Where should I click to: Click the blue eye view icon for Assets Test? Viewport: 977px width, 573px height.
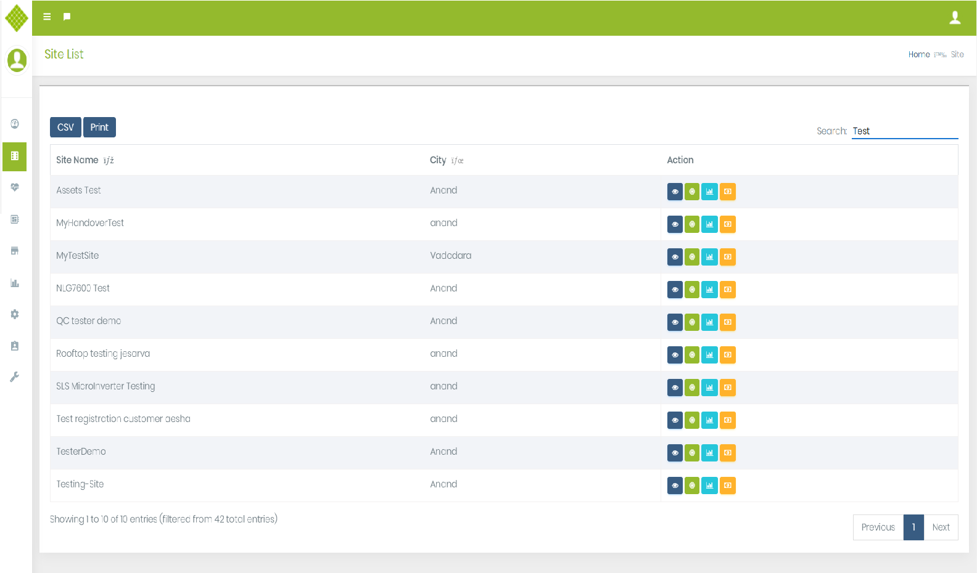pyautogui.click(x=675, y=192)
